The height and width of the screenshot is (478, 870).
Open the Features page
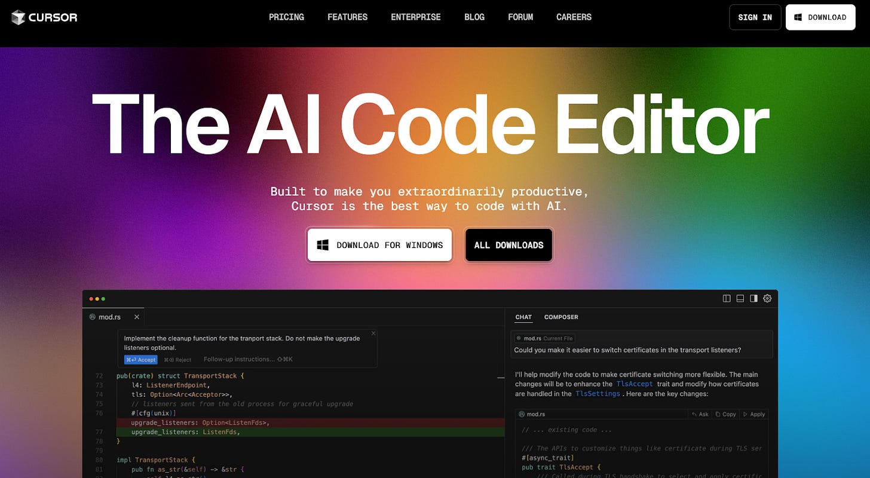pos(347,17)
